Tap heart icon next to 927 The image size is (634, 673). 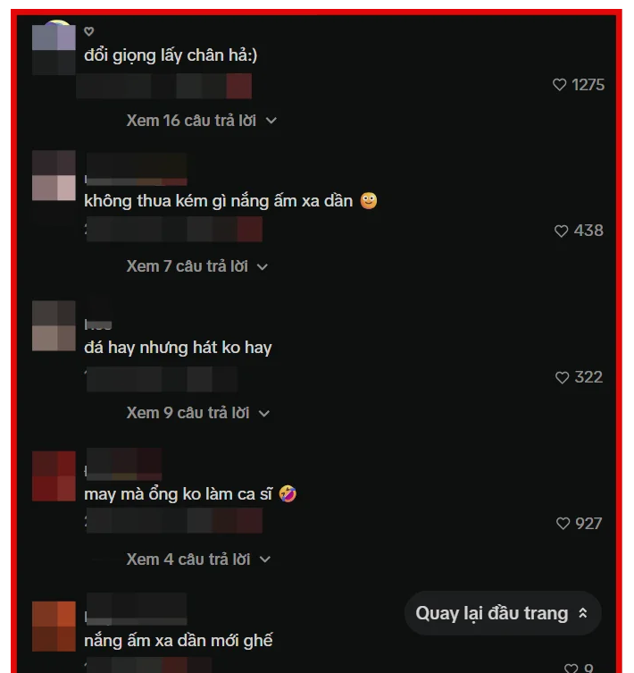563,523
